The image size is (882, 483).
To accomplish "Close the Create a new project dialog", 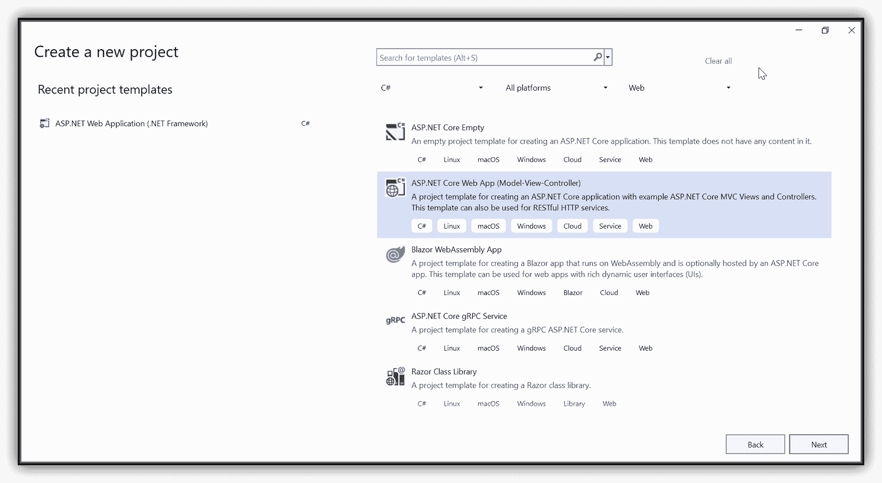I will click(851, 30).
